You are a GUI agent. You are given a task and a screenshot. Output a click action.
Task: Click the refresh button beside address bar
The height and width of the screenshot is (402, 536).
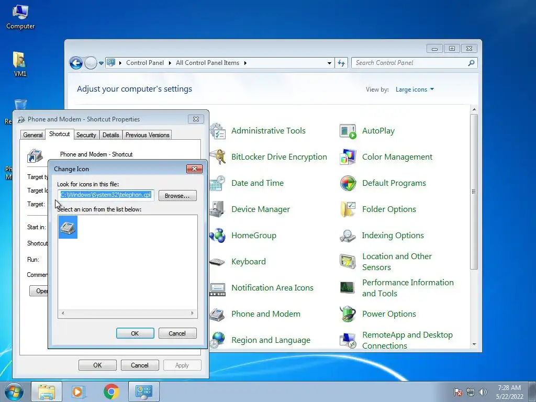point(341,63)
